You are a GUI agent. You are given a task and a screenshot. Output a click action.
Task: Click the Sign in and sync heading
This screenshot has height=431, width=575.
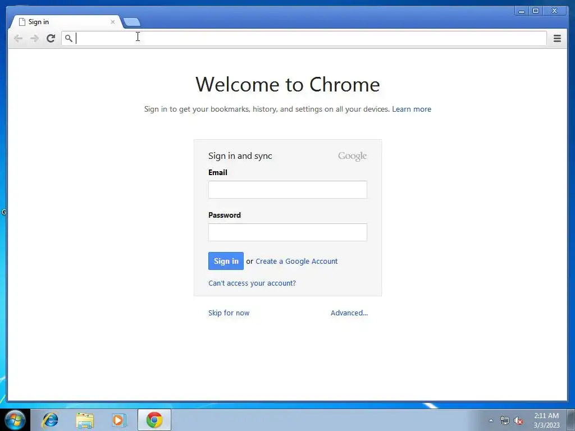coord(240,156)
